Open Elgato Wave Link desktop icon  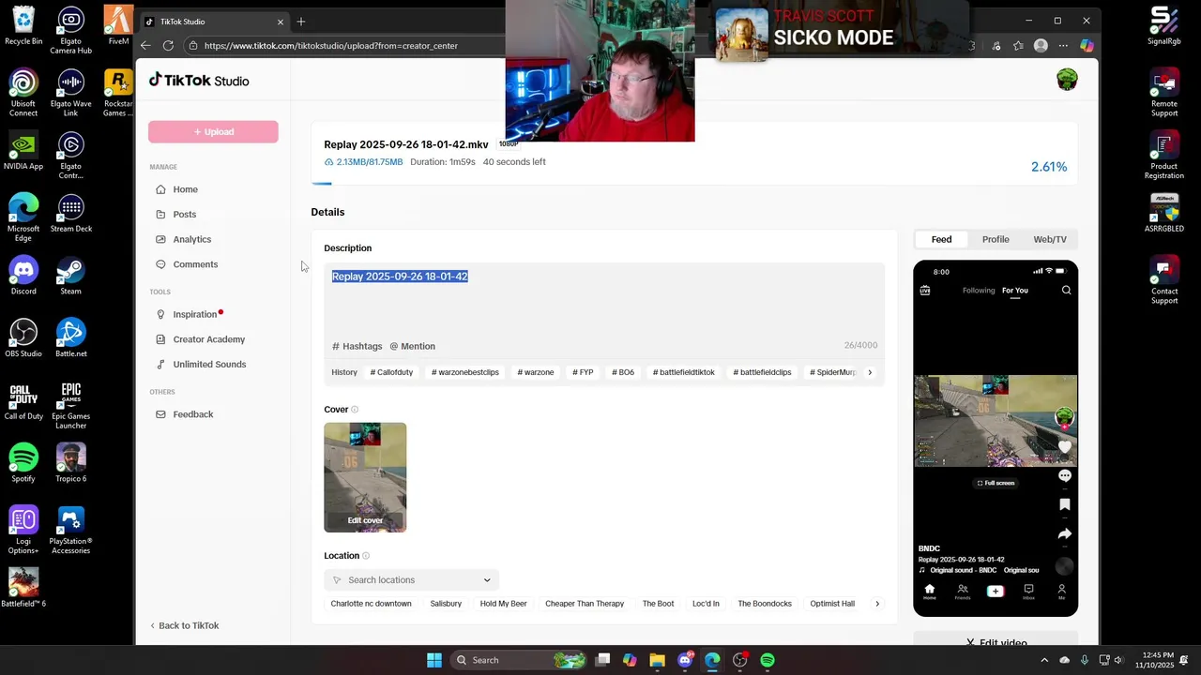(70, 94)
